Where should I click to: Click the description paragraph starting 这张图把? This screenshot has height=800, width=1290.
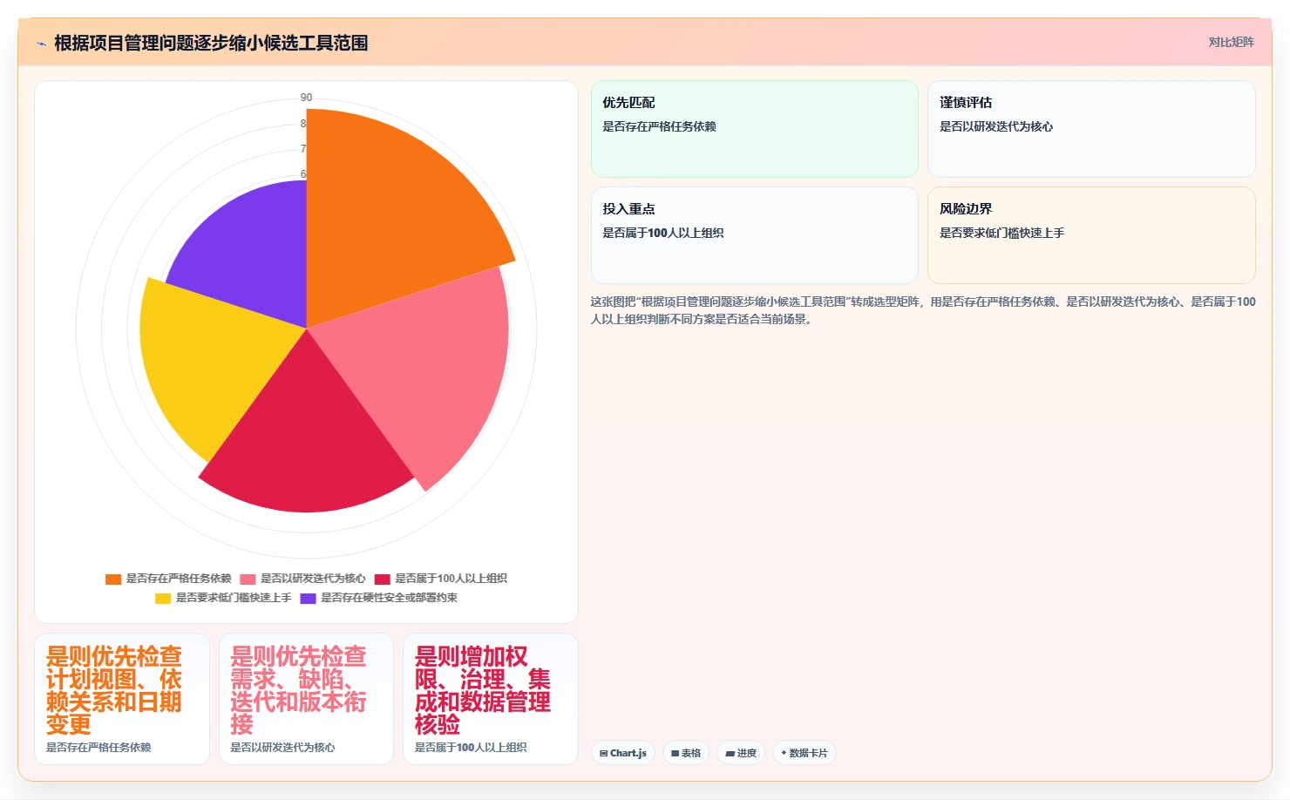point(923,310)
